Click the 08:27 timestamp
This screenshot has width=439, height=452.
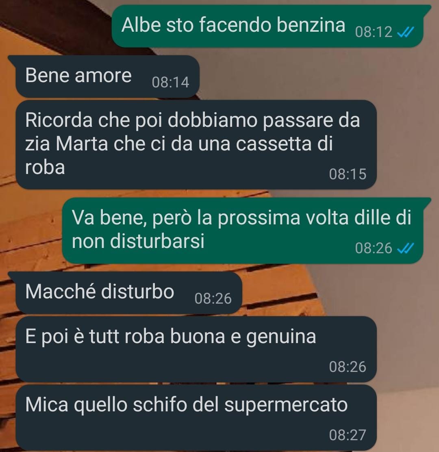[348, 435]
